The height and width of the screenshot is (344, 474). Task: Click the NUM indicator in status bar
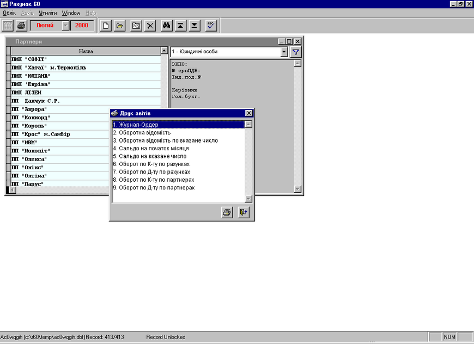[449, 337]
